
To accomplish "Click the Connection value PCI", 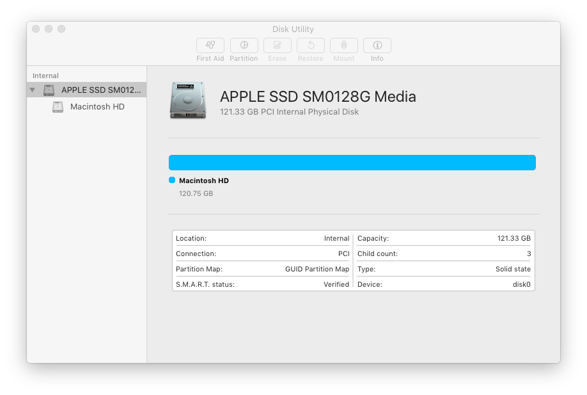I will click(x=343, y=254).
